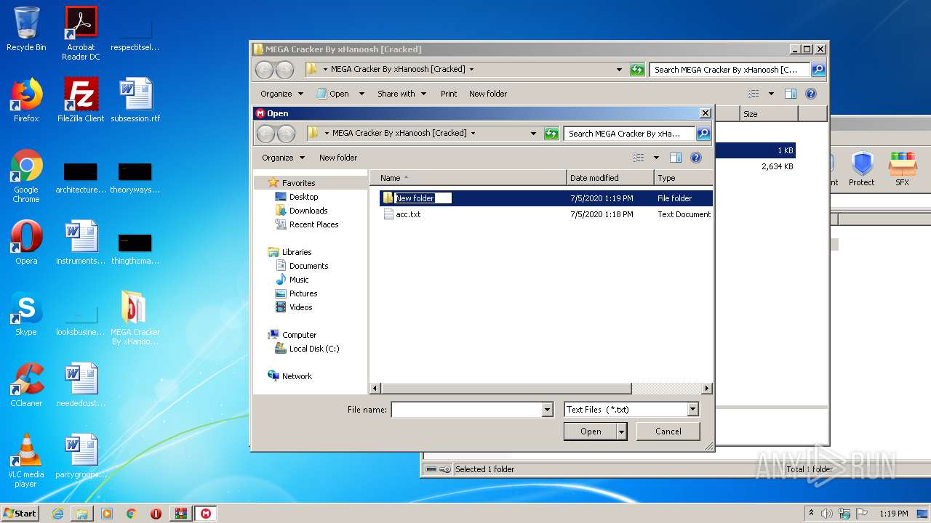Viewport: 931px width, 523px height.
Task: Select Network in the navigation pane
Action: click(297, 376)
